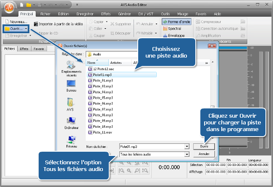Open the Nom du fichier dropdown

(x=186, y=146)
